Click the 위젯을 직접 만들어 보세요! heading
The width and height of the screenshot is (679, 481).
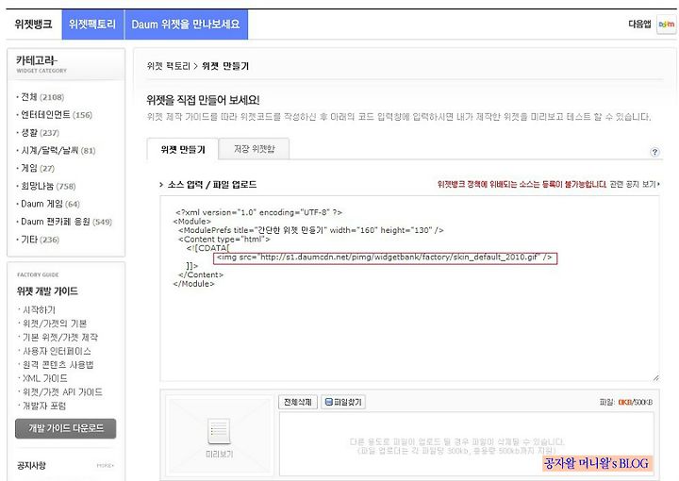click(203, 100)
